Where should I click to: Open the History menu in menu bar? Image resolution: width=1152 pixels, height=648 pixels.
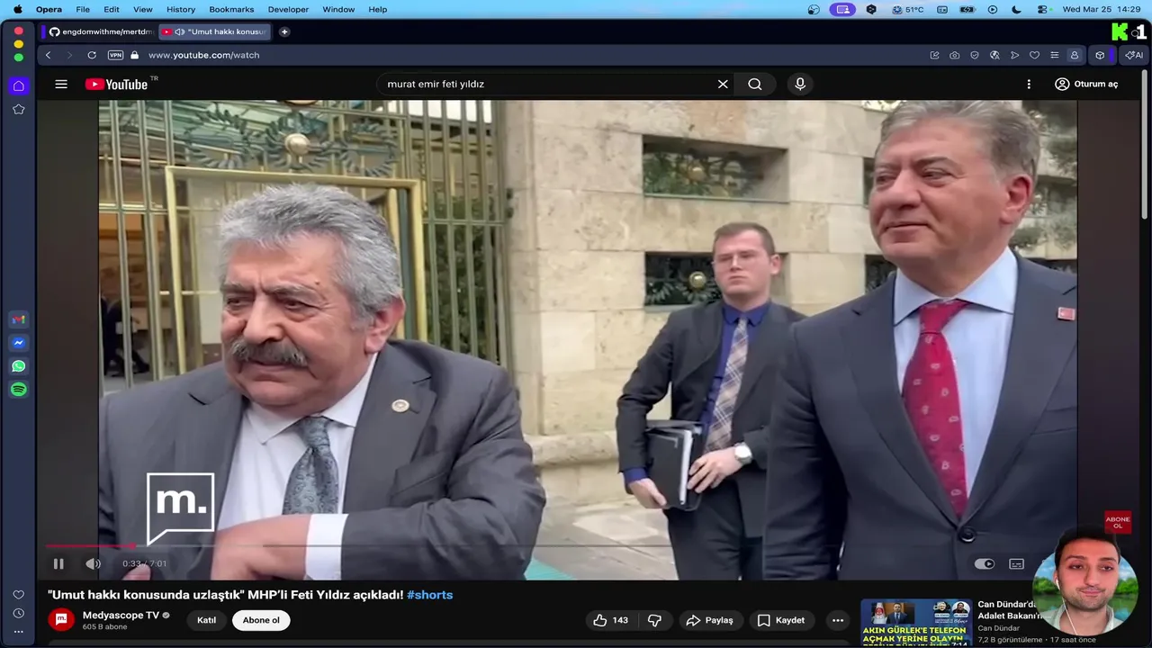[x=181, y=9]
